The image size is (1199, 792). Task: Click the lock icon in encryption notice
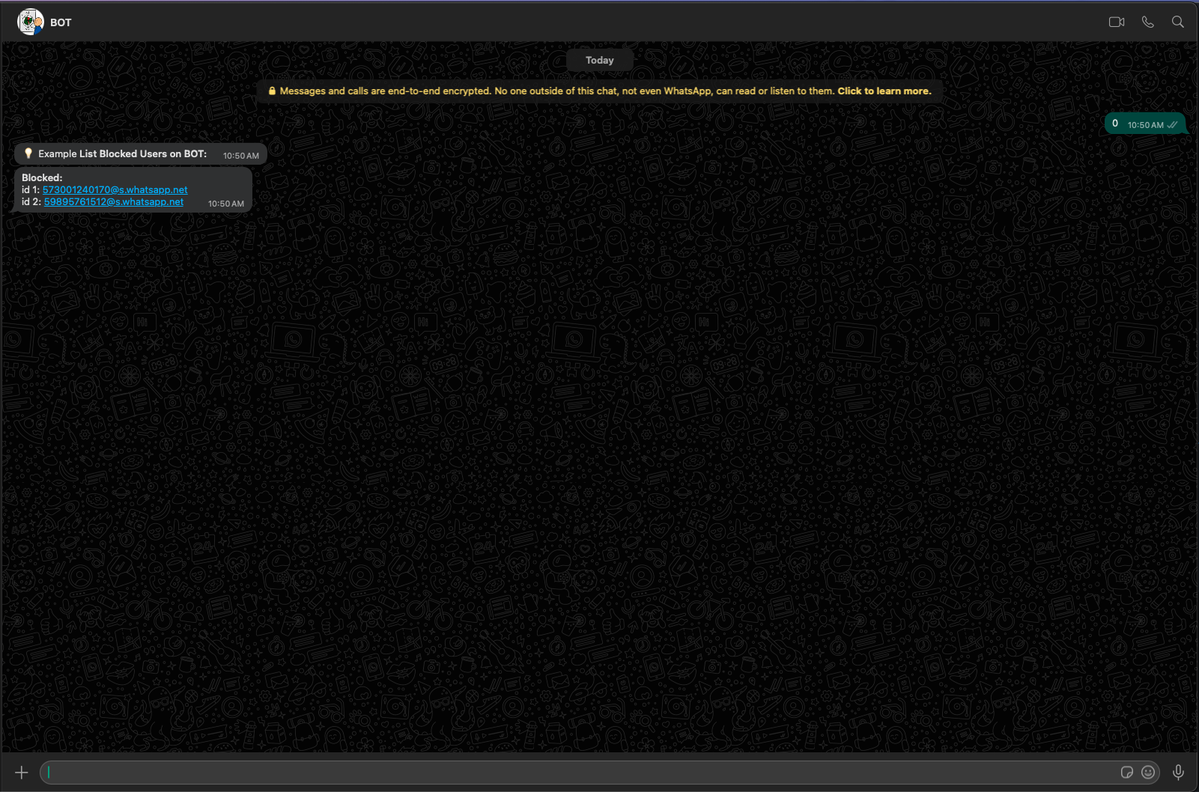[272, 91]
